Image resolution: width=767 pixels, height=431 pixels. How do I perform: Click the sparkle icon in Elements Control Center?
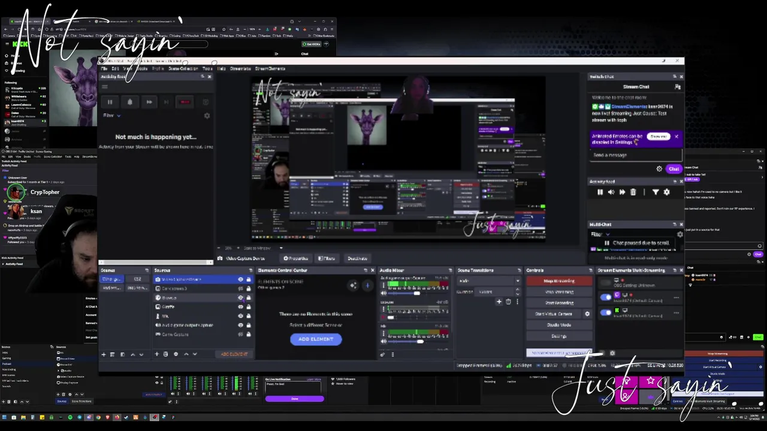[353, 286]
